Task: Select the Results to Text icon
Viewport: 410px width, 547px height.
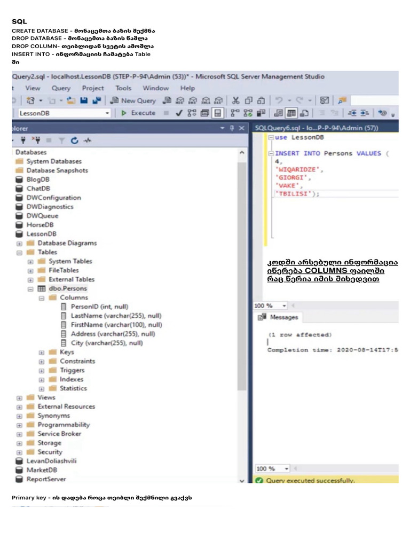Action: [279, 113]
